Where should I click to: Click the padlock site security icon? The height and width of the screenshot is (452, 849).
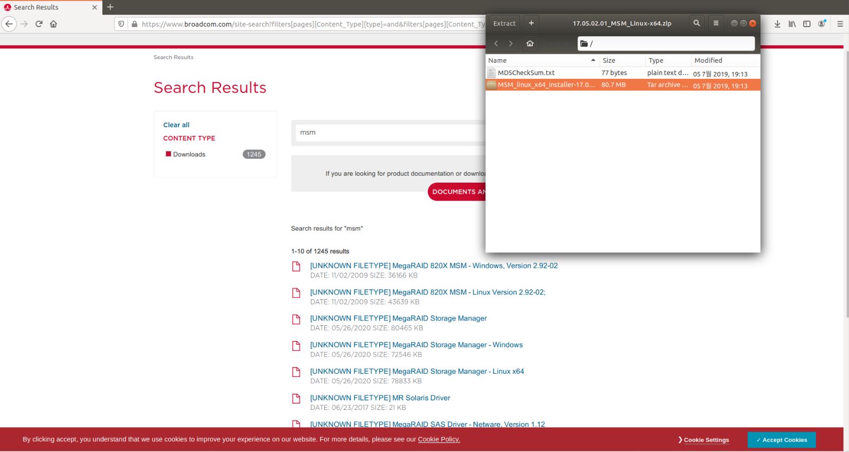(134, 24)
